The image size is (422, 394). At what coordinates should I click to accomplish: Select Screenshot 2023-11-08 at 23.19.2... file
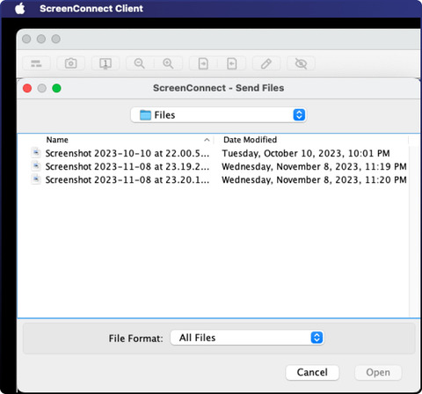click(x=127, y=166)
